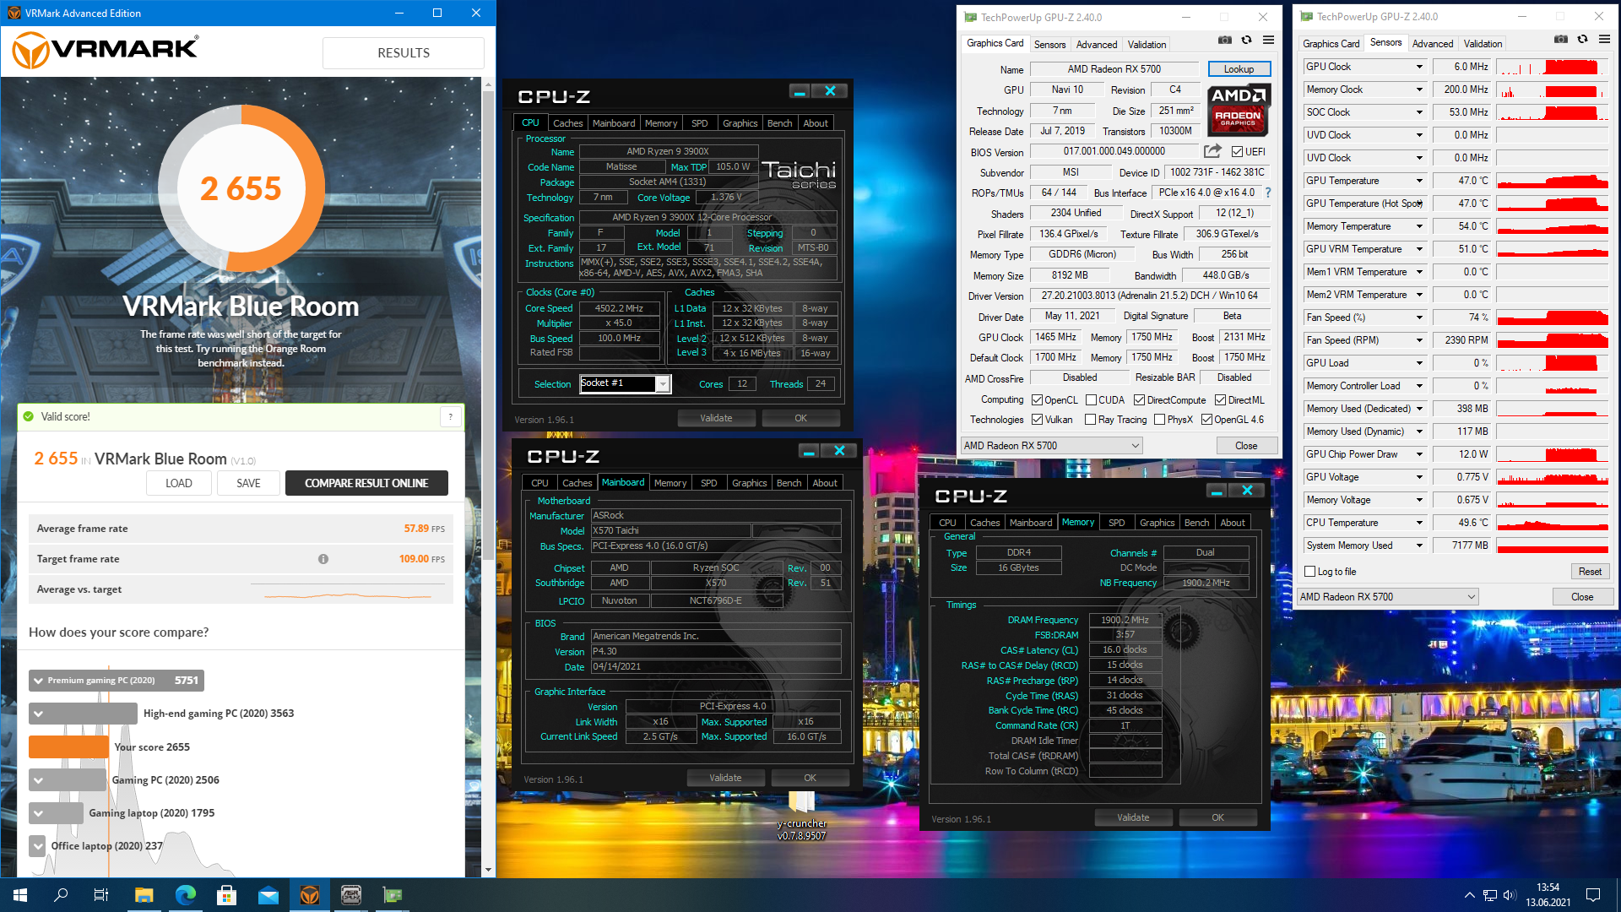Image resolution: width=1621 pixels, height=912 pixels.
Task: Click the Lookup button in GPU-Z
Action: tap(1239, 69)
